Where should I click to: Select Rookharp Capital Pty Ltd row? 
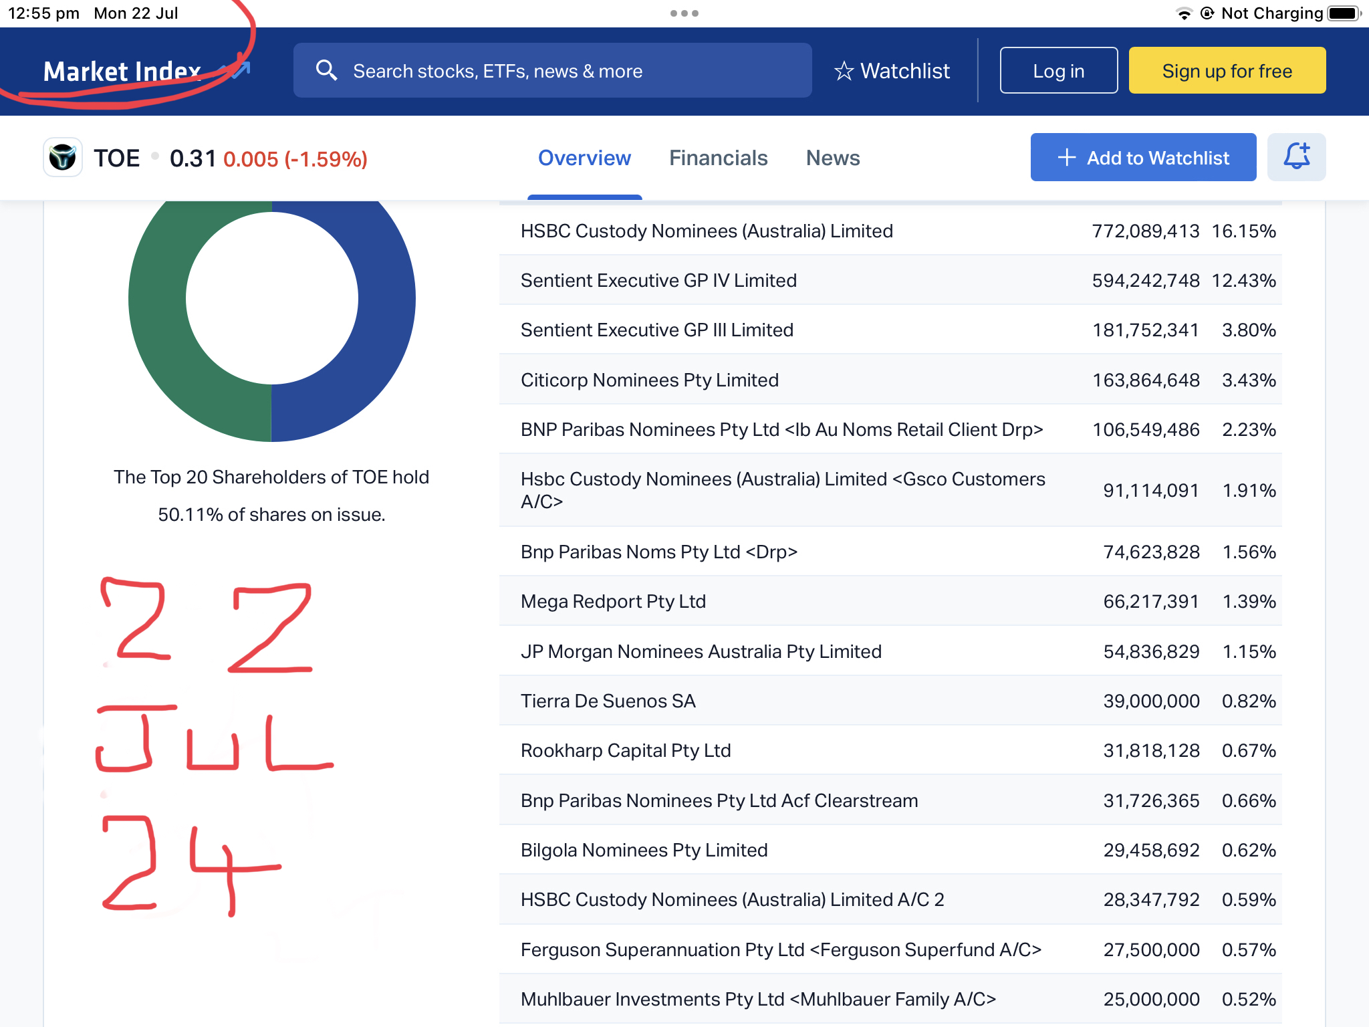pyautogui.click(x=890, y=750)
